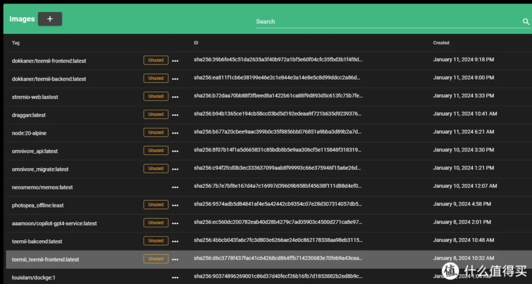Click the search magnifier icon
Screen dimensions: 532x284
(525, 22)
